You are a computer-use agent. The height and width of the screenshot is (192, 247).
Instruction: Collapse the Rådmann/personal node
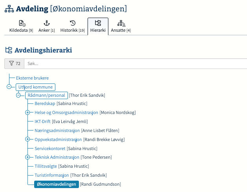tap(18, 95)
